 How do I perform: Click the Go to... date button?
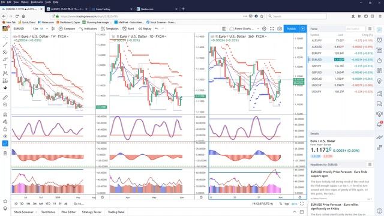click(79, 203)
